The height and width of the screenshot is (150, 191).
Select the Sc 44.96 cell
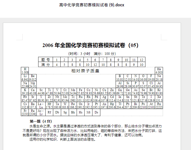point(41,92)
